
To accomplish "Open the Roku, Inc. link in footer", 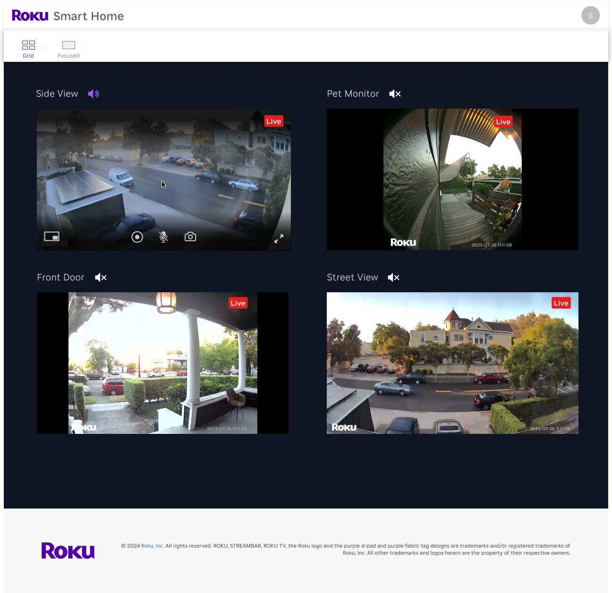I will 152,545.
